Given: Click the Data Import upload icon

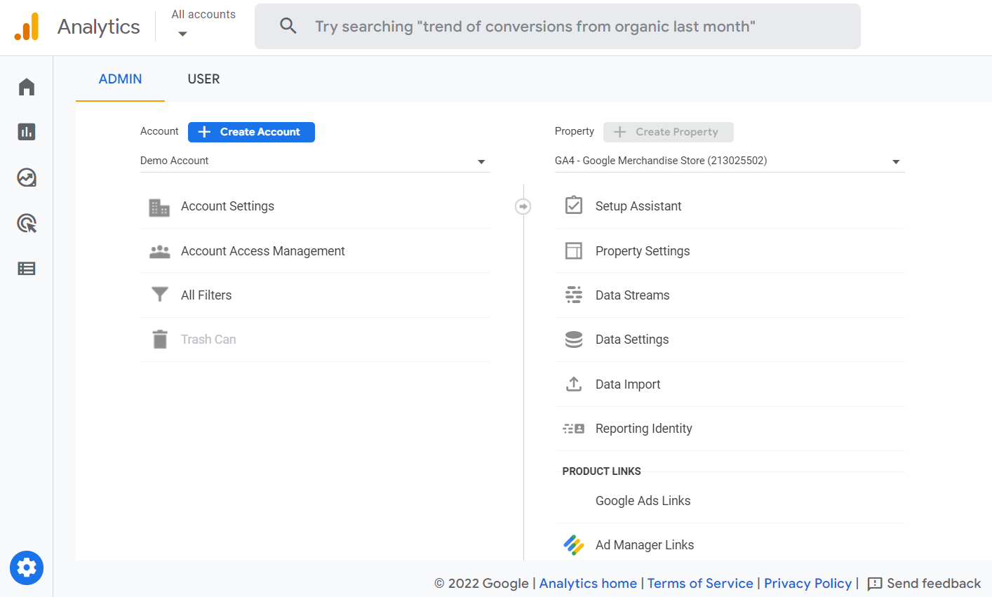Looking at the screenshot, I should [x=574, y=384].
